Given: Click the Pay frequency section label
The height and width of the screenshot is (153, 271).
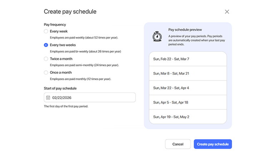Looking at the screenshot, I should coord(54,25).
